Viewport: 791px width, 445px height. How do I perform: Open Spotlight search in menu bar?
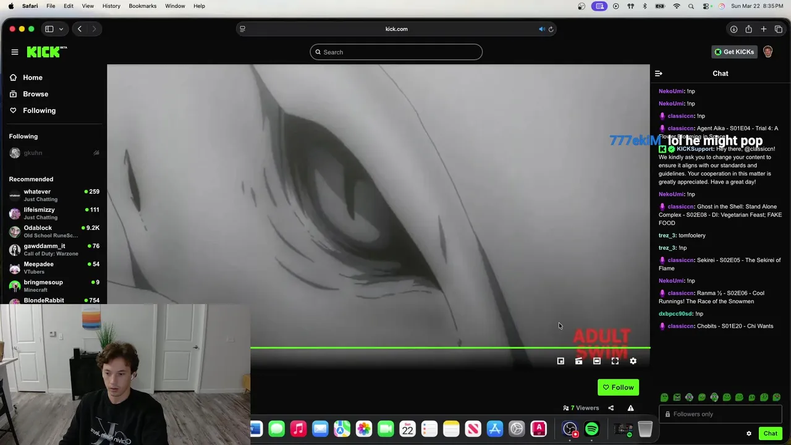click(692, 6)
